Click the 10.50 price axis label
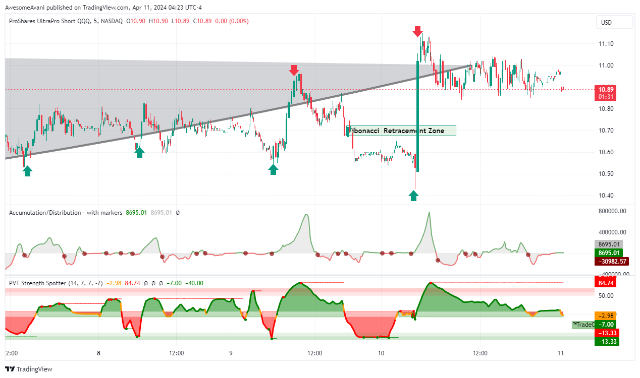This screenshot has width=640, height=378. click(x=606, y=174)
